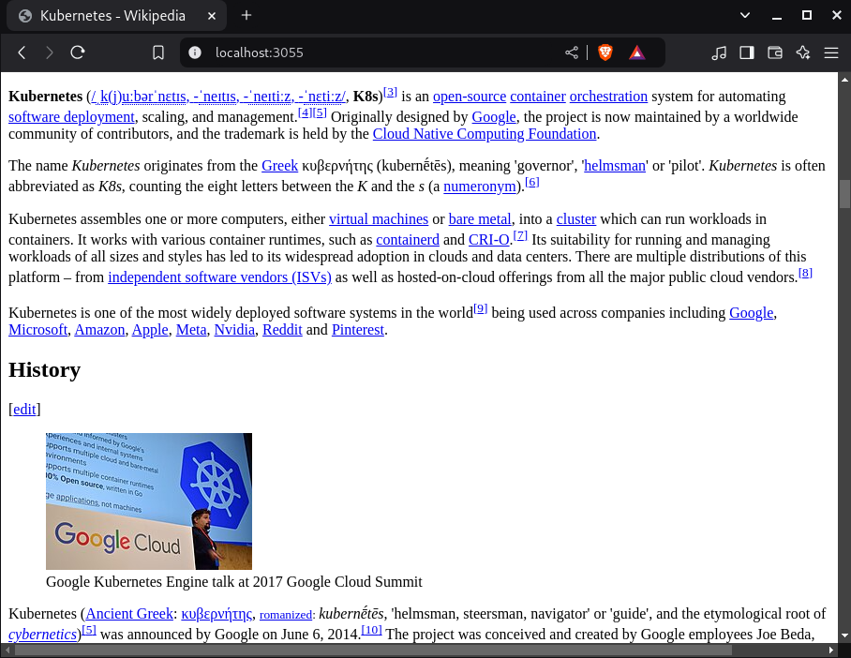Open the Google link in companies list
Image resolution: width=851 pixels, height=658 pixels.
(x=751, y=313)
